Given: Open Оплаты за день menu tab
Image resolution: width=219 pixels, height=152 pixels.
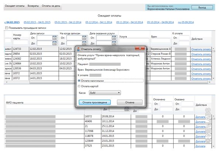Looking at the screenshot, I should [51, 6].
